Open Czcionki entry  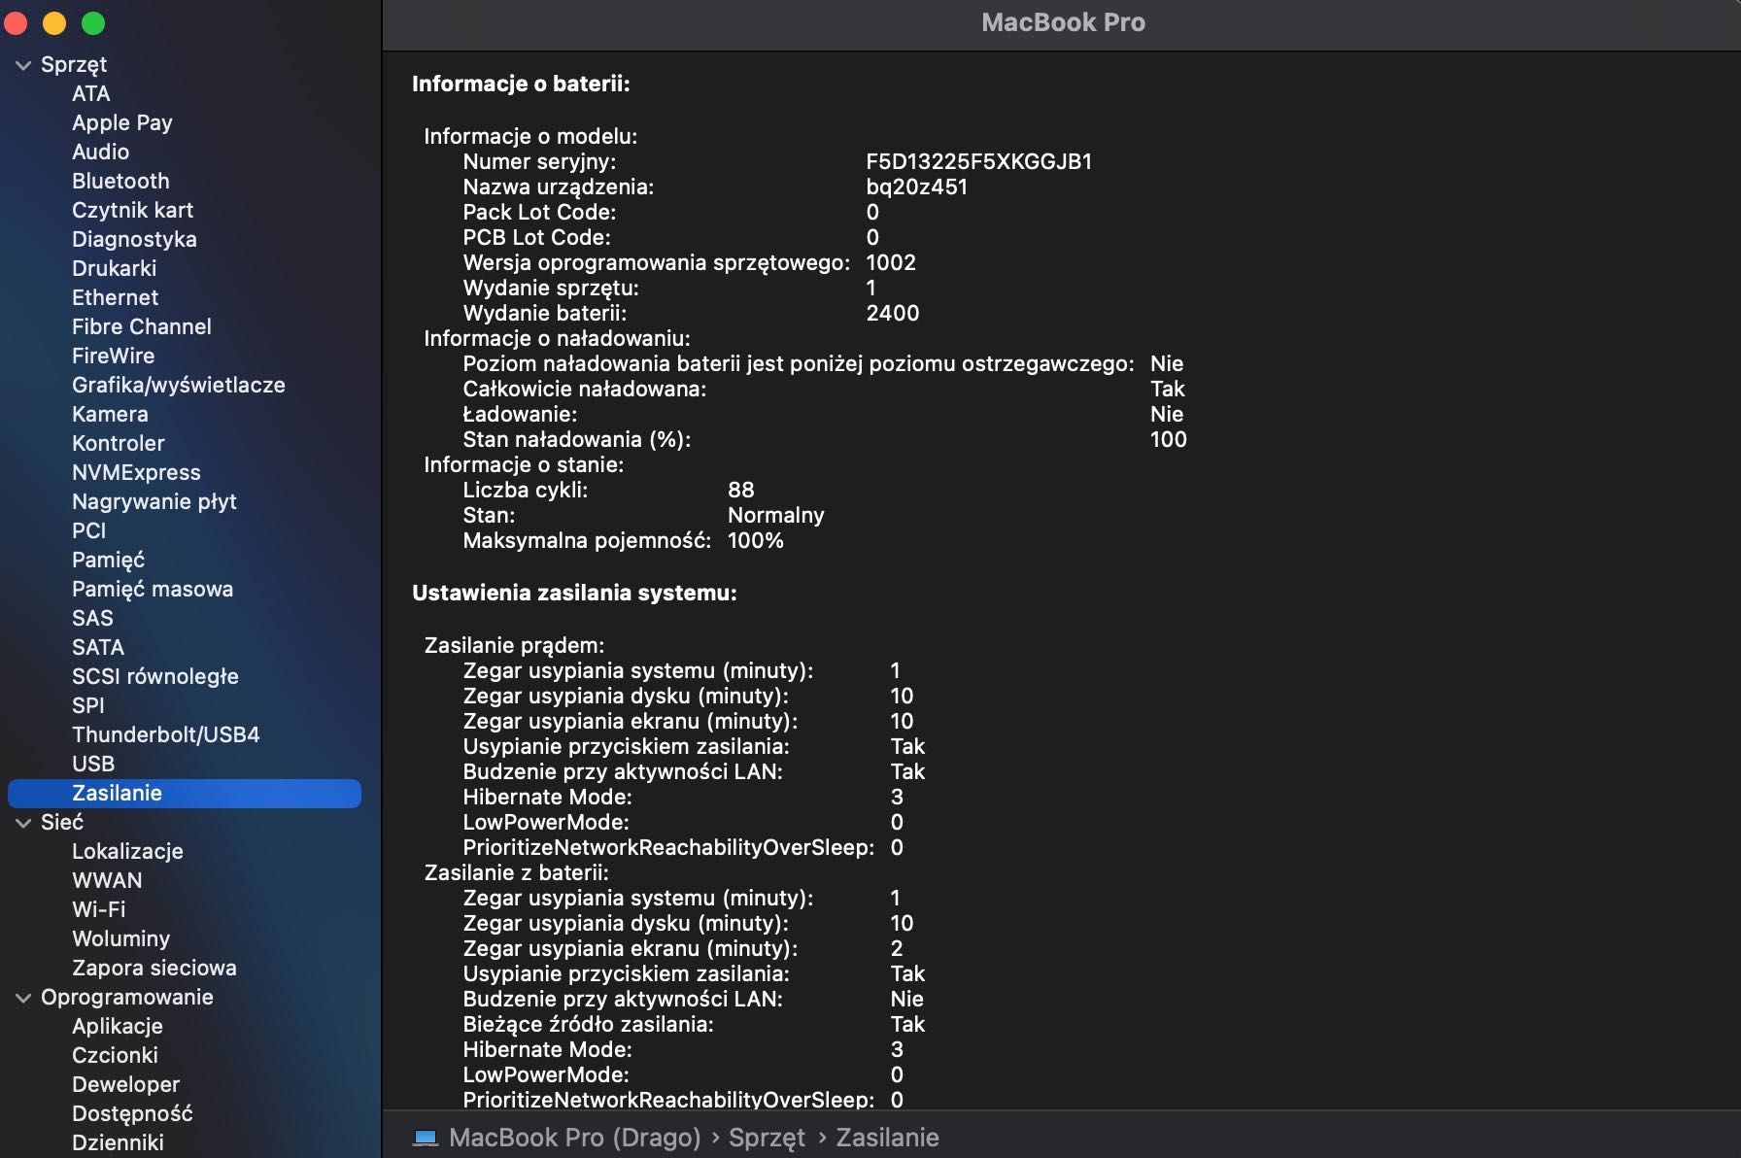115,1055
